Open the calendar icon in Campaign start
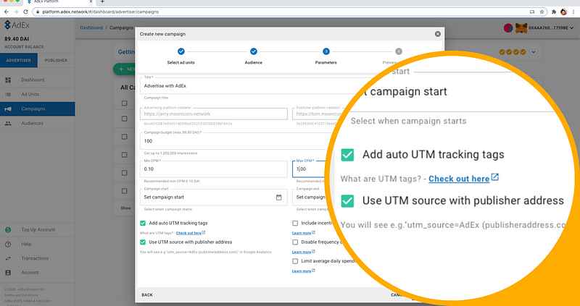This screenshot has height=306, width=580. [279, 197]
